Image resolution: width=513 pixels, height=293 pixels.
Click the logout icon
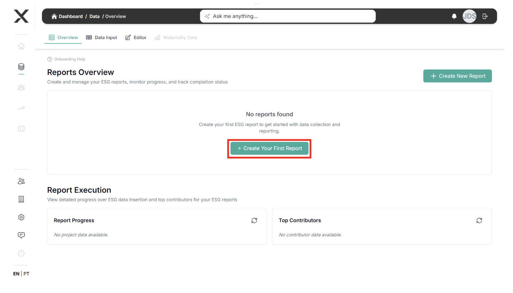coord(485,16)
